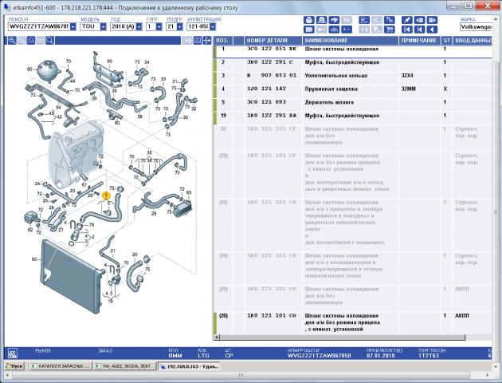Open the ПОИСК FI search dropdown arrow
This screenshot has height=383, width=502.
73,26
